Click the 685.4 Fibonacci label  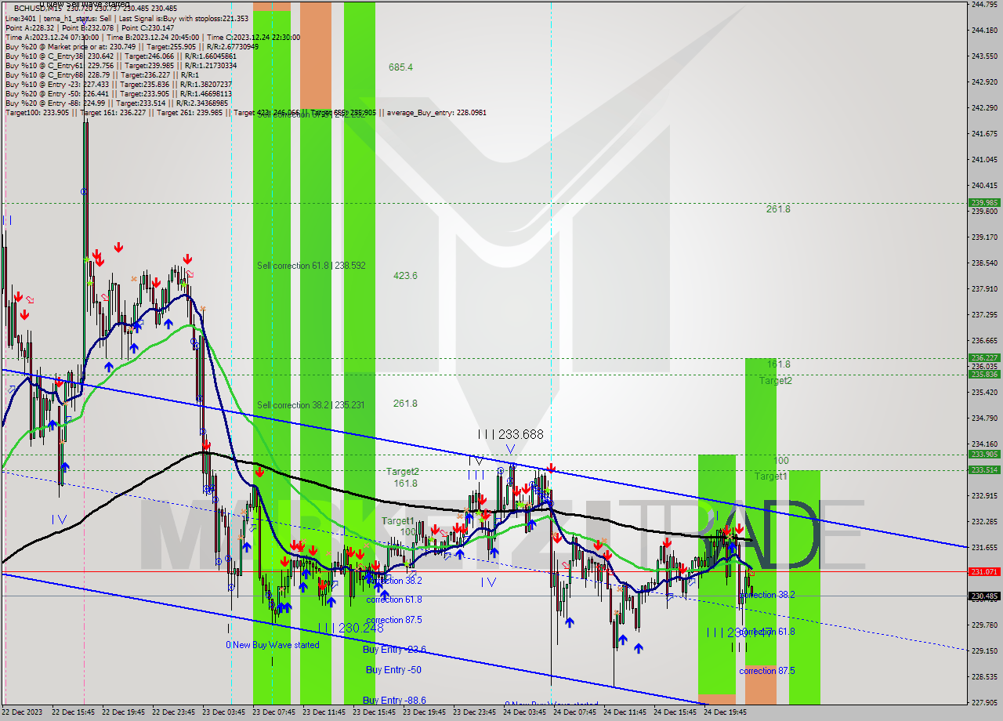tap(400, 67)
